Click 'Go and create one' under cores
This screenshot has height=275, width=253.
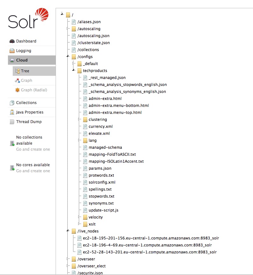click(x=33, y=171)
